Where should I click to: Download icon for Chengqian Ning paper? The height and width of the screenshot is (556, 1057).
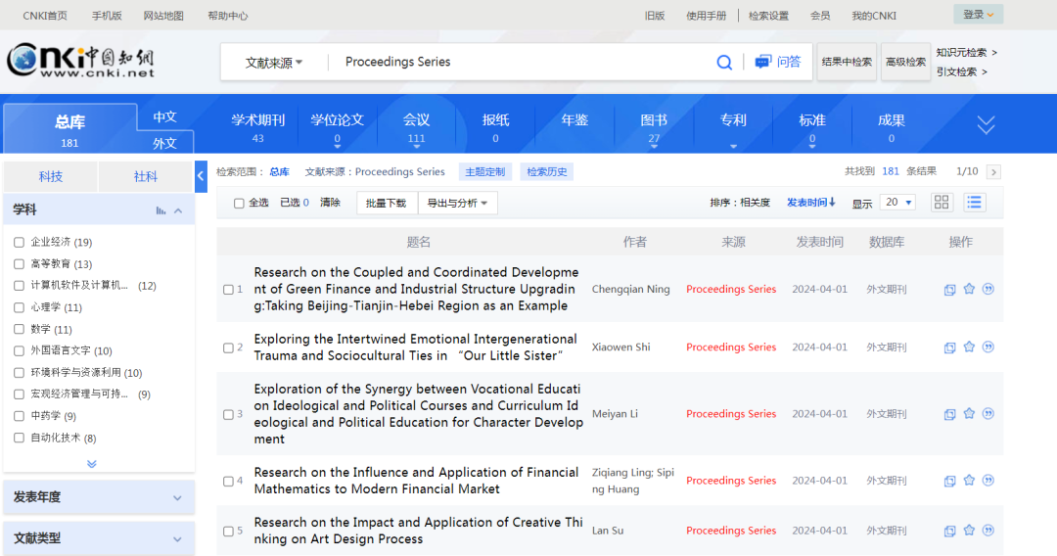(x=949, y=290)
